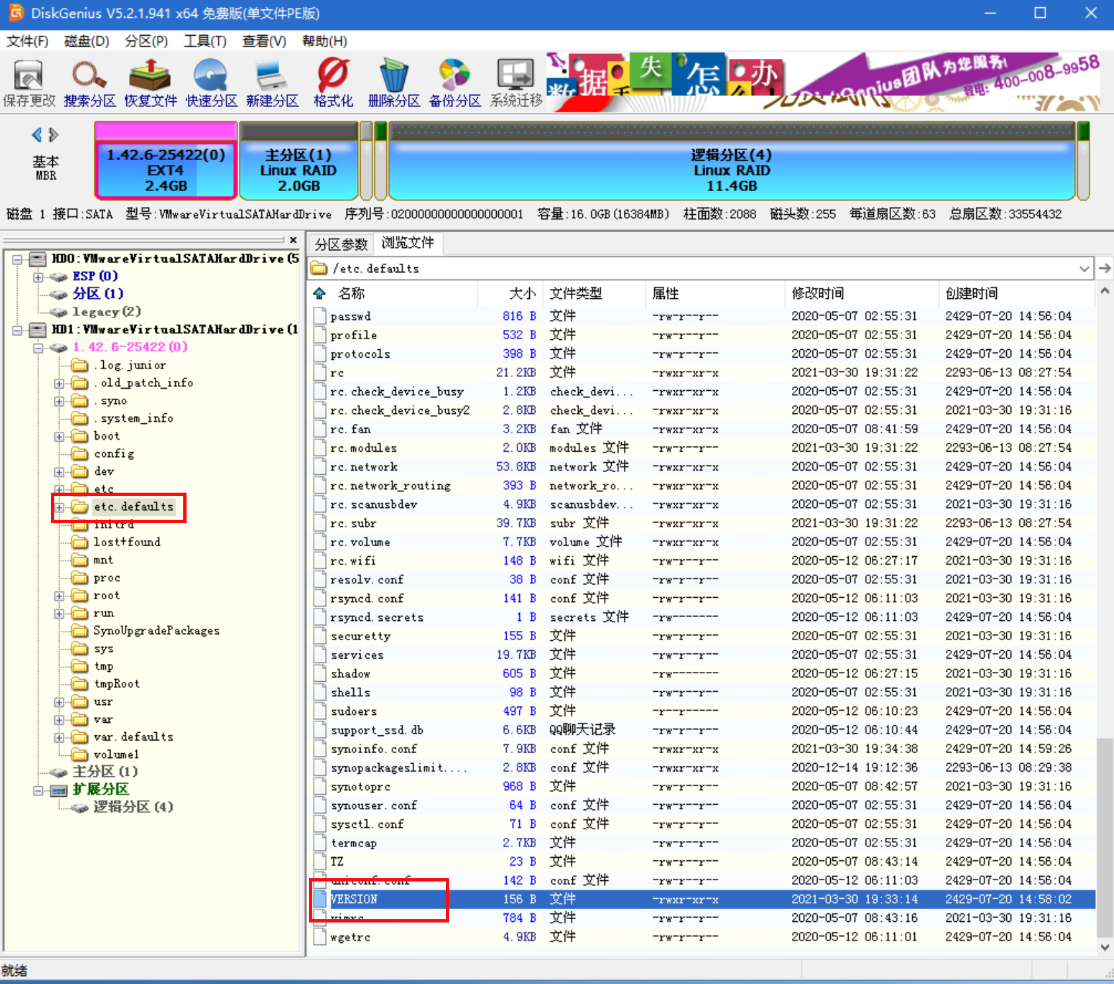This screenshot has height=984, width=1114.
Task: Collapse the HD0 disk tree node
Action: [17, 259]
